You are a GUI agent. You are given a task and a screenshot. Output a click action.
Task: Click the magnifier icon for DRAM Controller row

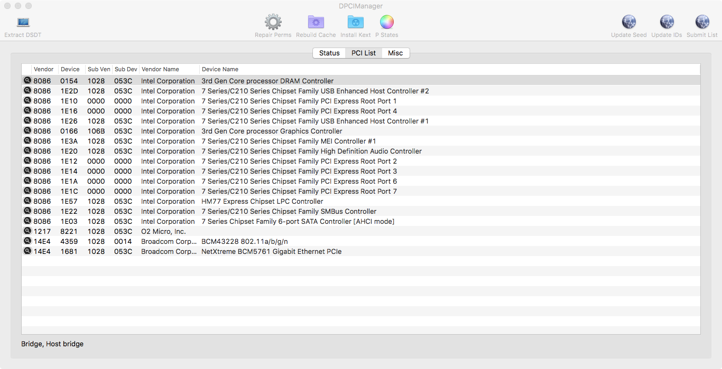pyautogui.click(x=27, y=80)
